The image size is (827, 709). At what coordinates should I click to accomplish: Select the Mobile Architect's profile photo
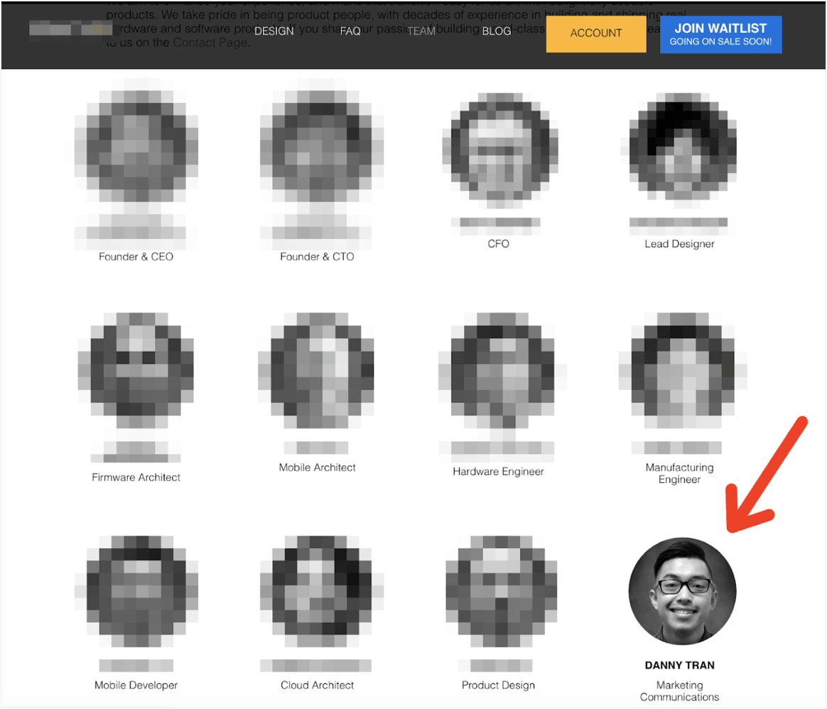point(318,369)
